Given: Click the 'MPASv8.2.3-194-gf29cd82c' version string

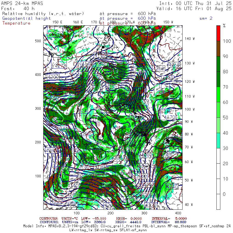Looking at the screenshot, I should pos(74,226).
